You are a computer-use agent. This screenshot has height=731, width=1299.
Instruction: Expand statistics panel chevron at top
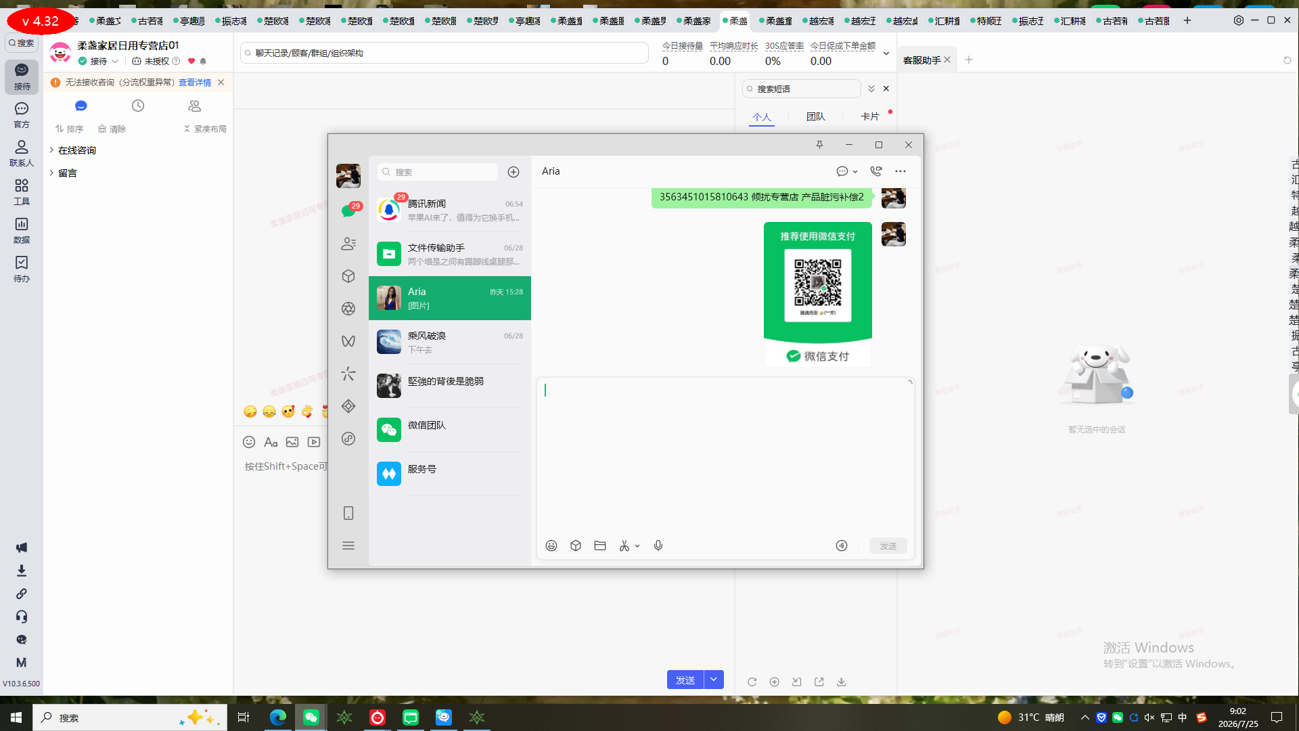click(886, 53)
